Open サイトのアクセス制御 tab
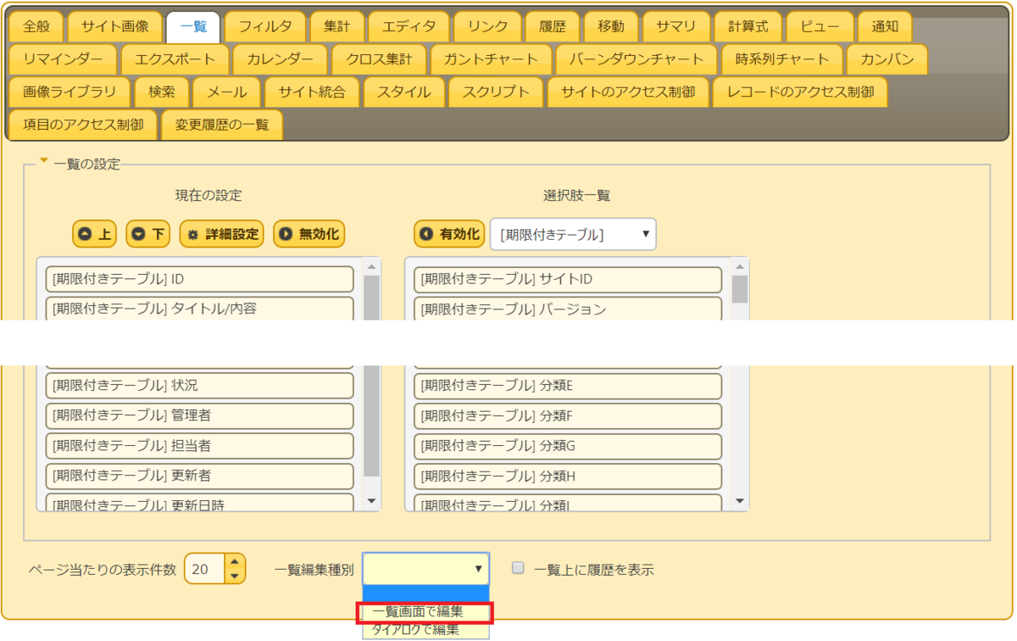Image resolution: width=1017 pixels, height=641 pixels. (628, 92)
